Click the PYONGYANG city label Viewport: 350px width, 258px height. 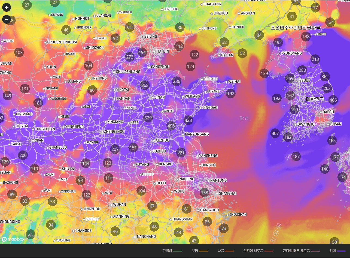click(292, 53)
